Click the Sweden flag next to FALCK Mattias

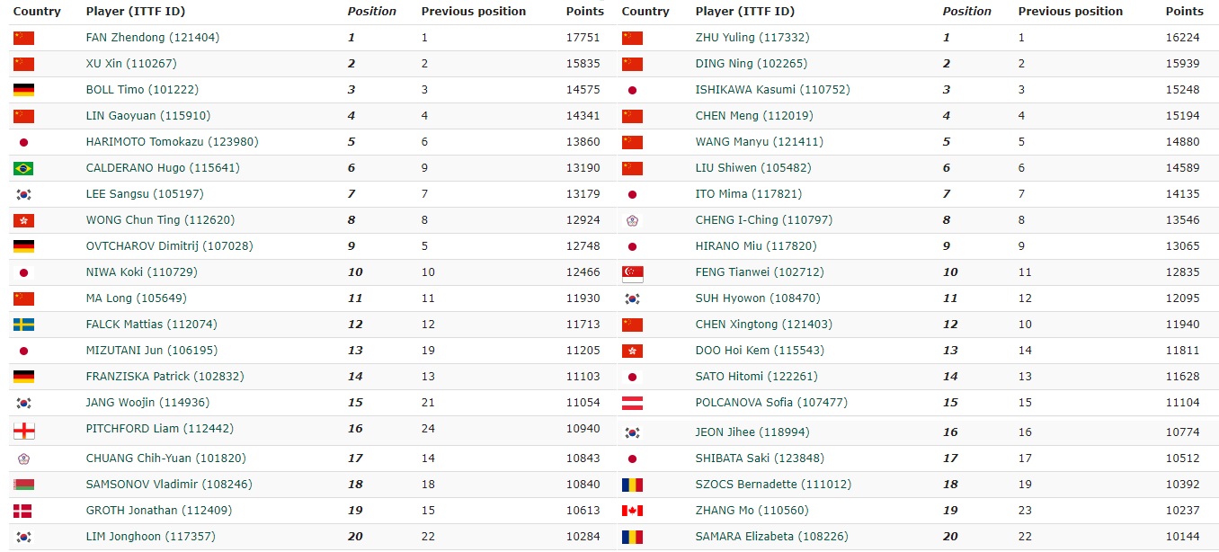(x=23, y=325)
